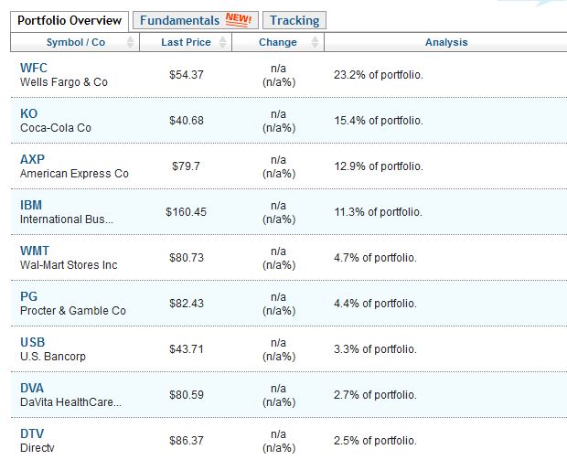Select the U.S. Bancorp name
The image size is (567, 460).
pyautogui.click(x=53, y=357)
